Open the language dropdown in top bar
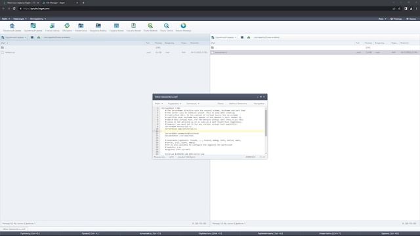Image resolution: width=420 pixels, height=236 pixels. coord(382,19)
